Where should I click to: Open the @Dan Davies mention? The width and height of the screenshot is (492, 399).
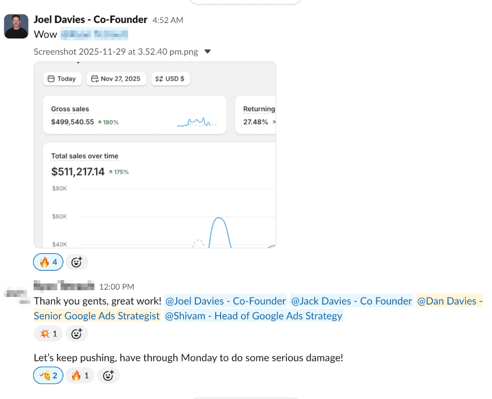(x=449, y=301)
